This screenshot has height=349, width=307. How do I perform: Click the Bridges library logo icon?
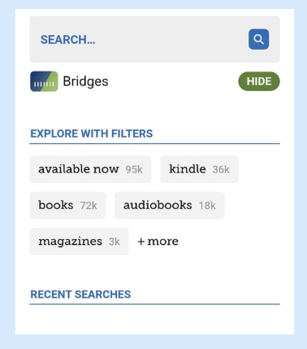[44, 81]
